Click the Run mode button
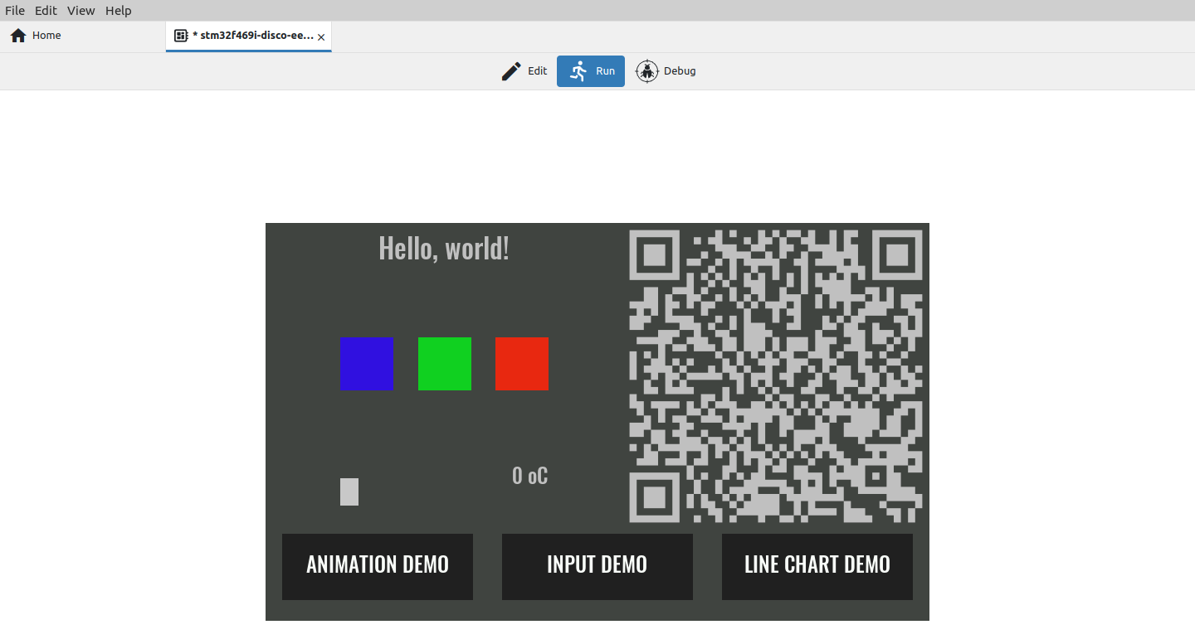The height and width of the screenshot is (644, 1195). tap(591, 71)
